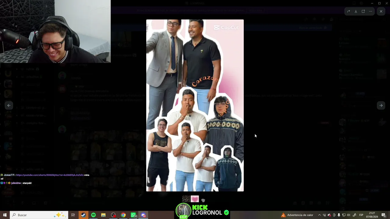Open File Explorer from the taskbar
Image resolution: width=390 pixels, height=219 pixels.
pos(103,215)
